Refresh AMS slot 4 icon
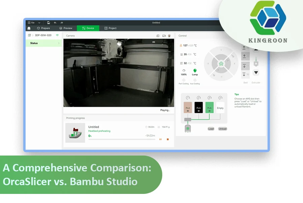303x203 pixels. tap(220, 98)
